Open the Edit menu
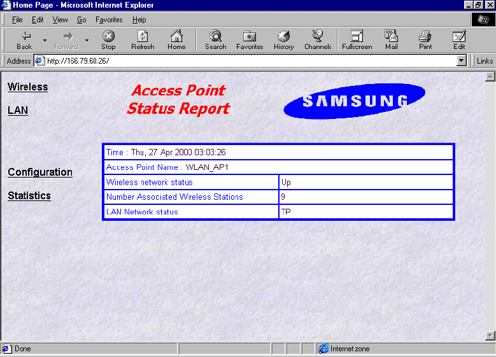Image resolution: width=496 pixels, height=357 pixels. (x=38, y=20)
